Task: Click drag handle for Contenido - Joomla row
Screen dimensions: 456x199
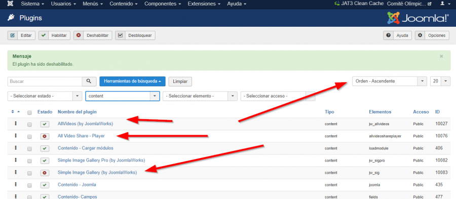Action: [16, 184]
